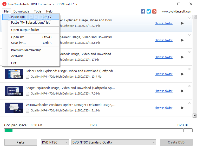
Task: Choose Paste URL from File menu
Action: click(x=31, y=17)
